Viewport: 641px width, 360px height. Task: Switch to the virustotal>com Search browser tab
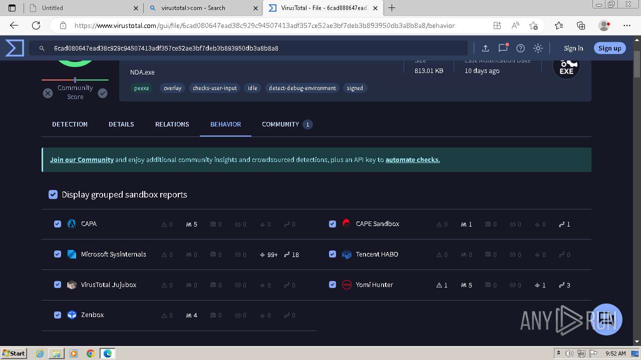203,8
